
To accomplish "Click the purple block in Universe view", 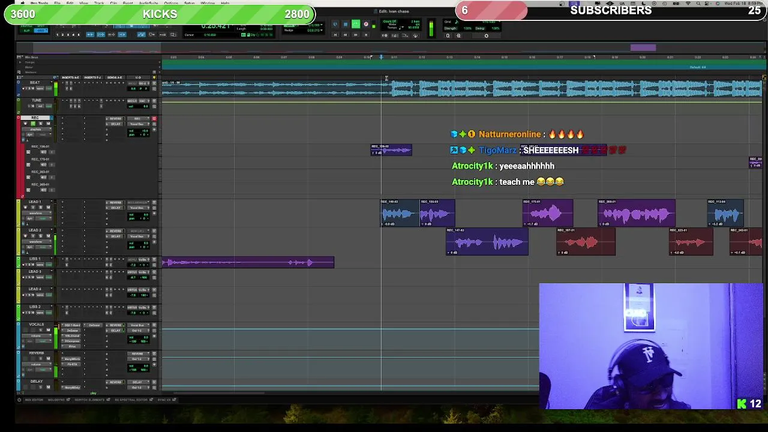I will (x=643, y=48).
